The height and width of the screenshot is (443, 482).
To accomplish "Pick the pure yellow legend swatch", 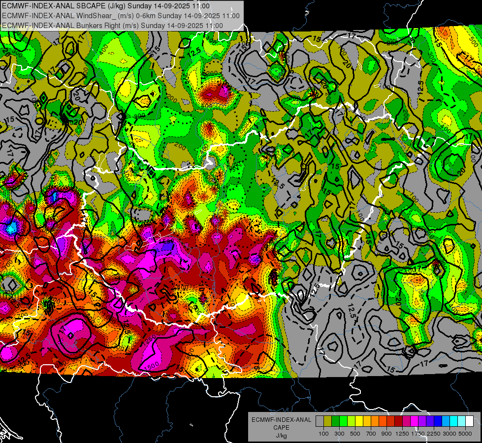I will point(359,421).
